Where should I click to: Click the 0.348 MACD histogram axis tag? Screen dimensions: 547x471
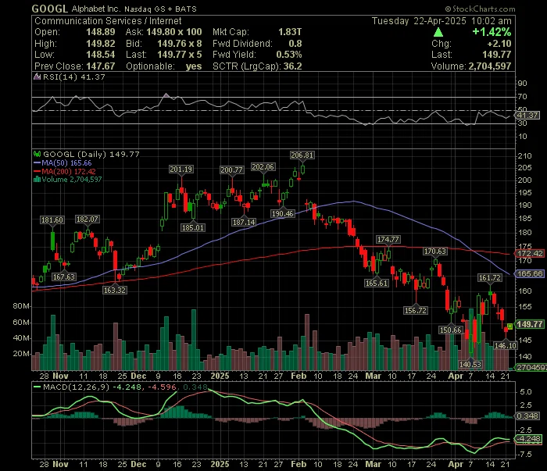pos(527,416)
